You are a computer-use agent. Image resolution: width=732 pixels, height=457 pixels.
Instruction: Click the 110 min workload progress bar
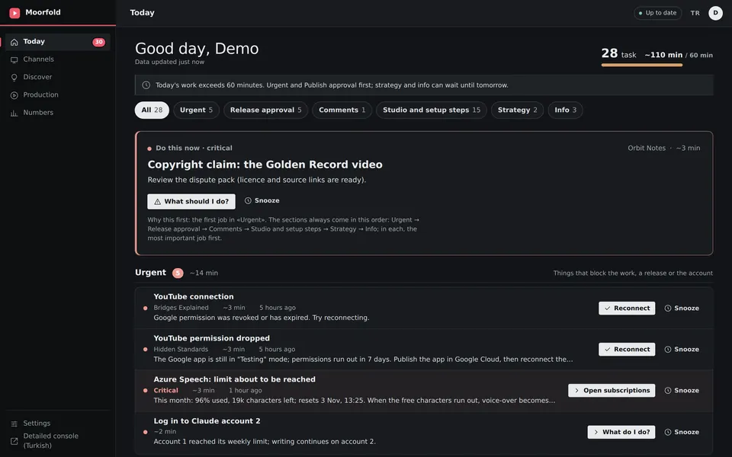642,65
